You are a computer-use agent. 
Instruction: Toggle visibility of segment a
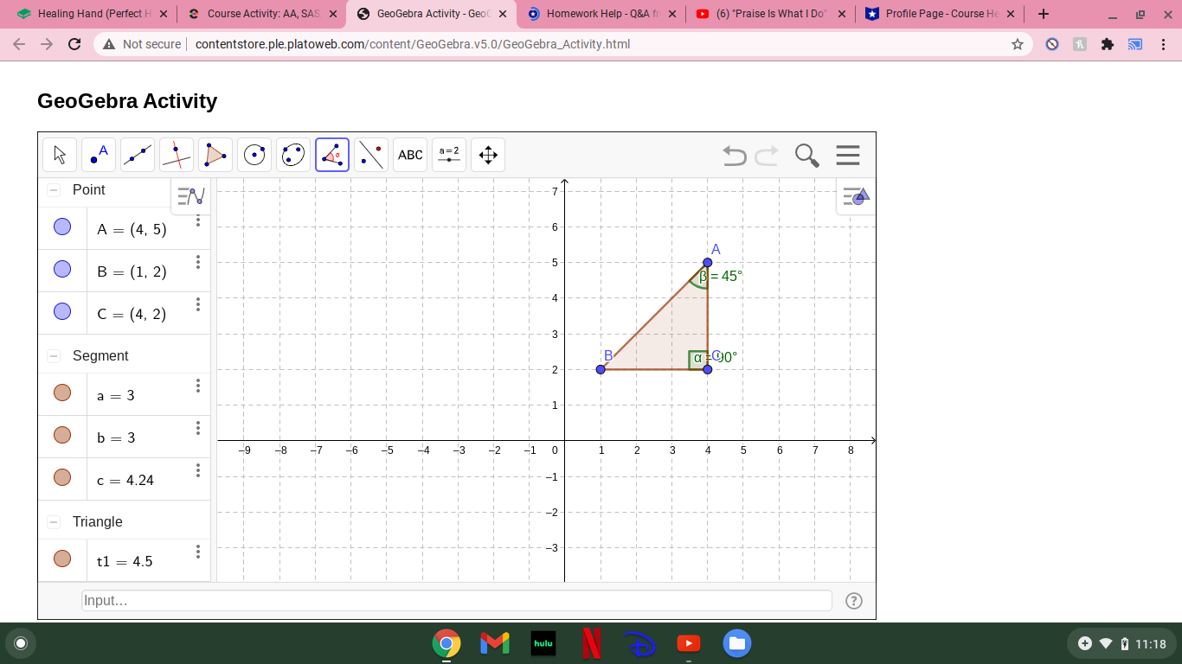tap(62, 393)
